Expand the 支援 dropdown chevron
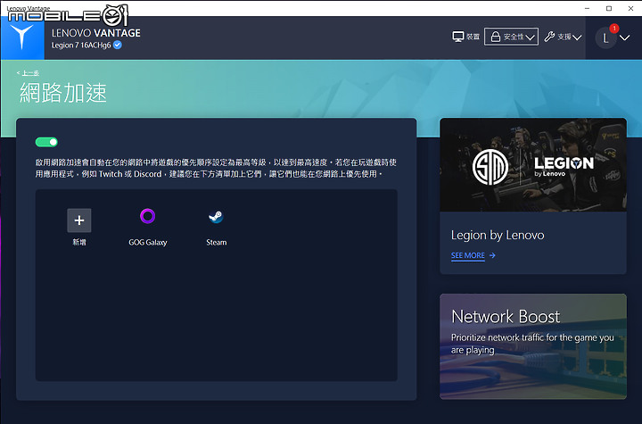Viewport: 642px width, 424px height. [577, 37]
